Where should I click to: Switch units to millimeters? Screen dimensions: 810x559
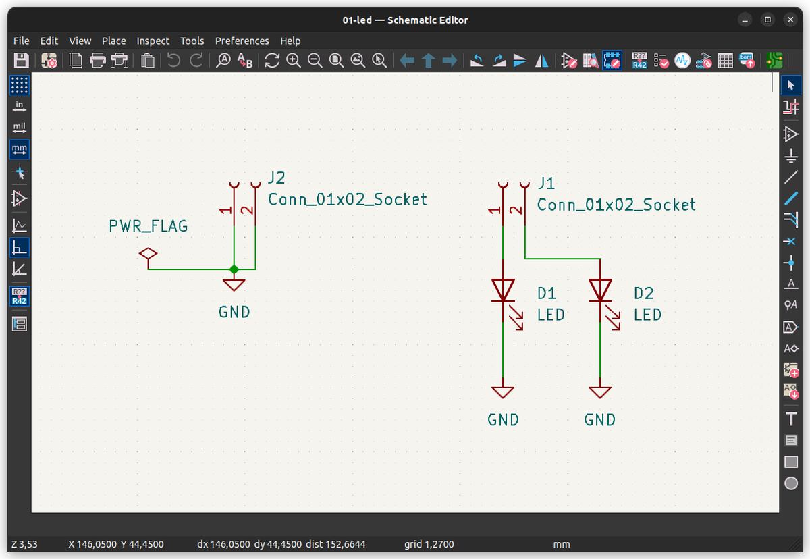(x=20, y=149)
